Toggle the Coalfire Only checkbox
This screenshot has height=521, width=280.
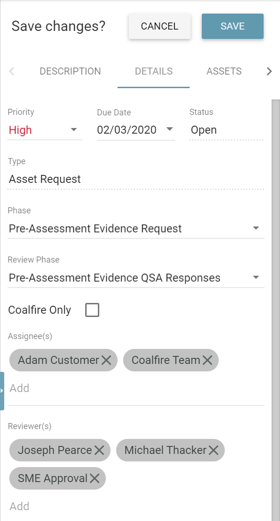(x=92, y=310)
